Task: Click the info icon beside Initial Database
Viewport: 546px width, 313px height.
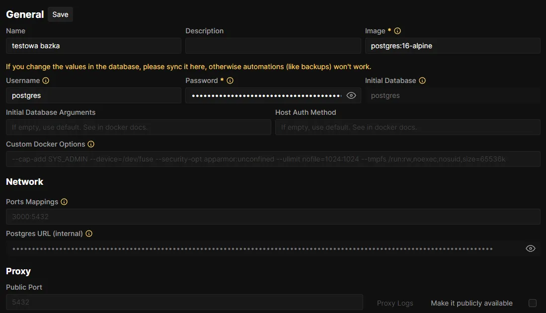Action: (x=422, y=80)
